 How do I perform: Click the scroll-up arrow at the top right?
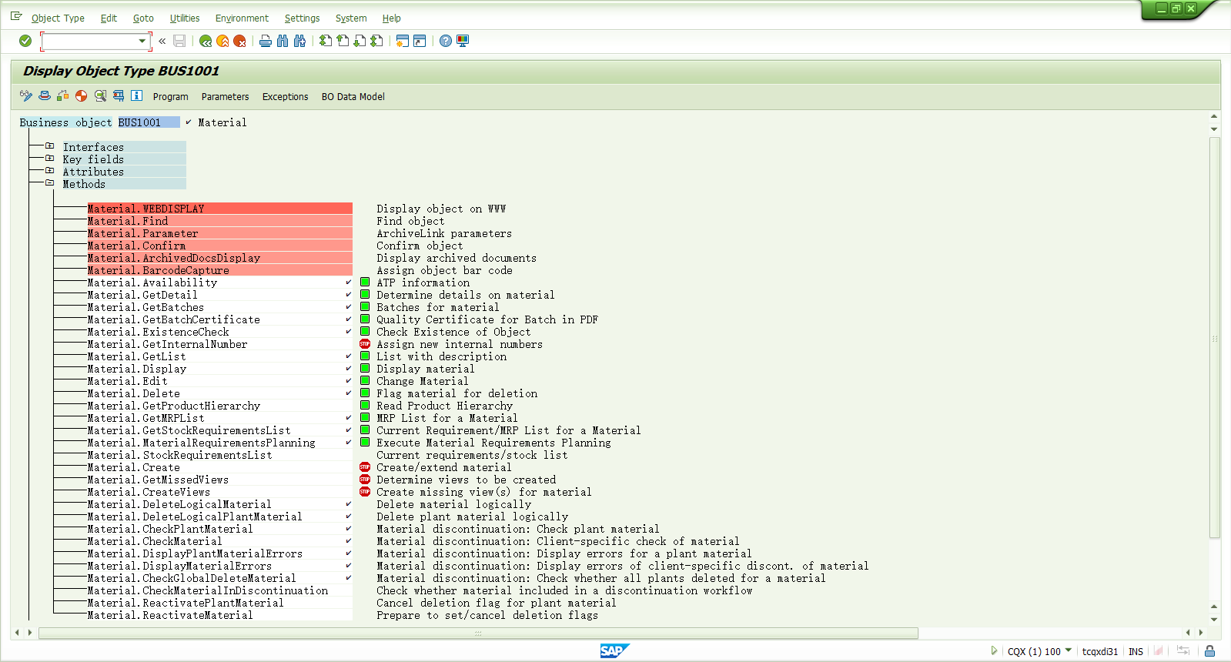tap(1214, 117)
